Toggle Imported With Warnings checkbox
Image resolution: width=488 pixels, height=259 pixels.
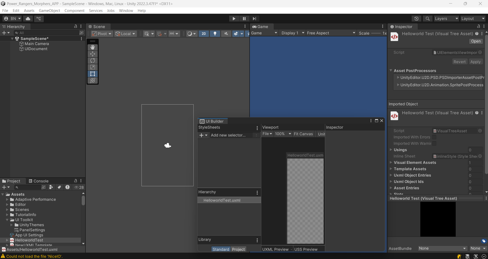434,143
